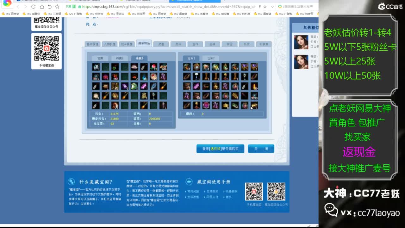Open the 常见问题 help link
The height and width of the screenshot is (228, 405).
pyautogui.click(x=193, y=192)
